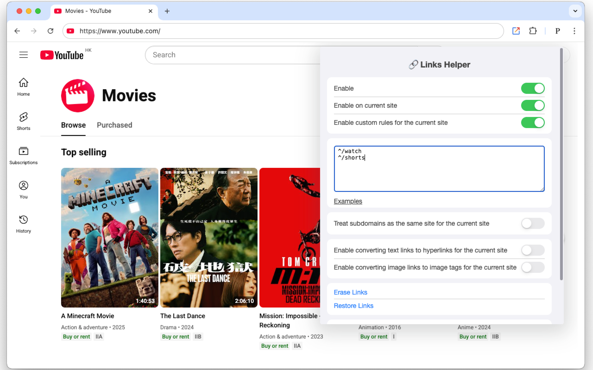Open the Chrome profile P button

[557, 31]
